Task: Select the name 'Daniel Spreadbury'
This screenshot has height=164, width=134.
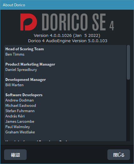Action: (x=21, y=70)
